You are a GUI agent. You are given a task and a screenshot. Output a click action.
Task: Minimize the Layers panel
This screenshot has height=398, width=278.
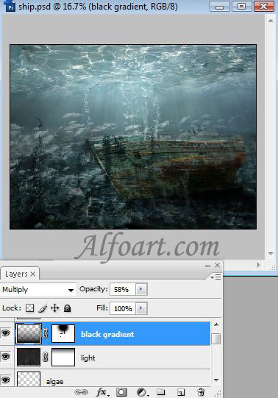click(x=207, y=266)
